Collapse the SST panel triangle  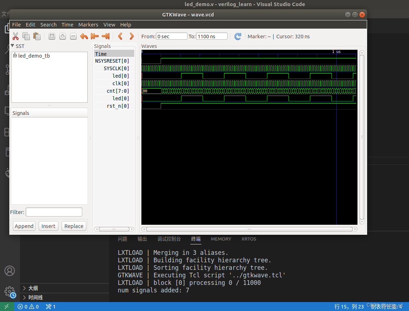pos(12,46)
